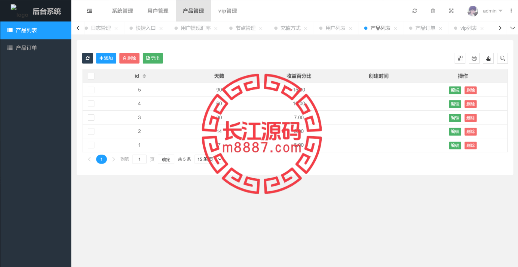Switch to the 用户提现汇率 tab

pyautogui.click(x=196, y=28)
